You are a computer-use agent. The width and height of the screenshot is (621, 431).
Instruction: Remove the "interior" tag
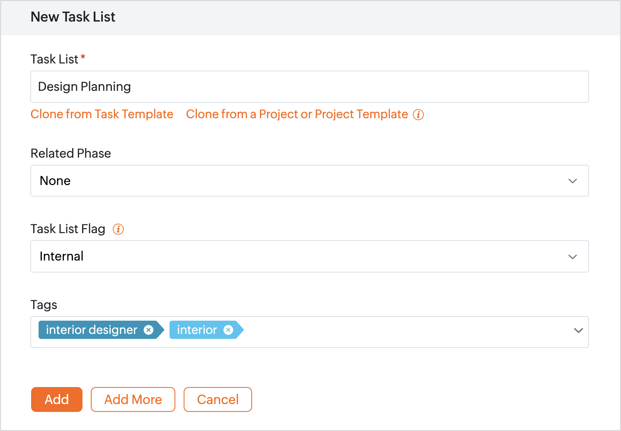[x=228, y=330]
